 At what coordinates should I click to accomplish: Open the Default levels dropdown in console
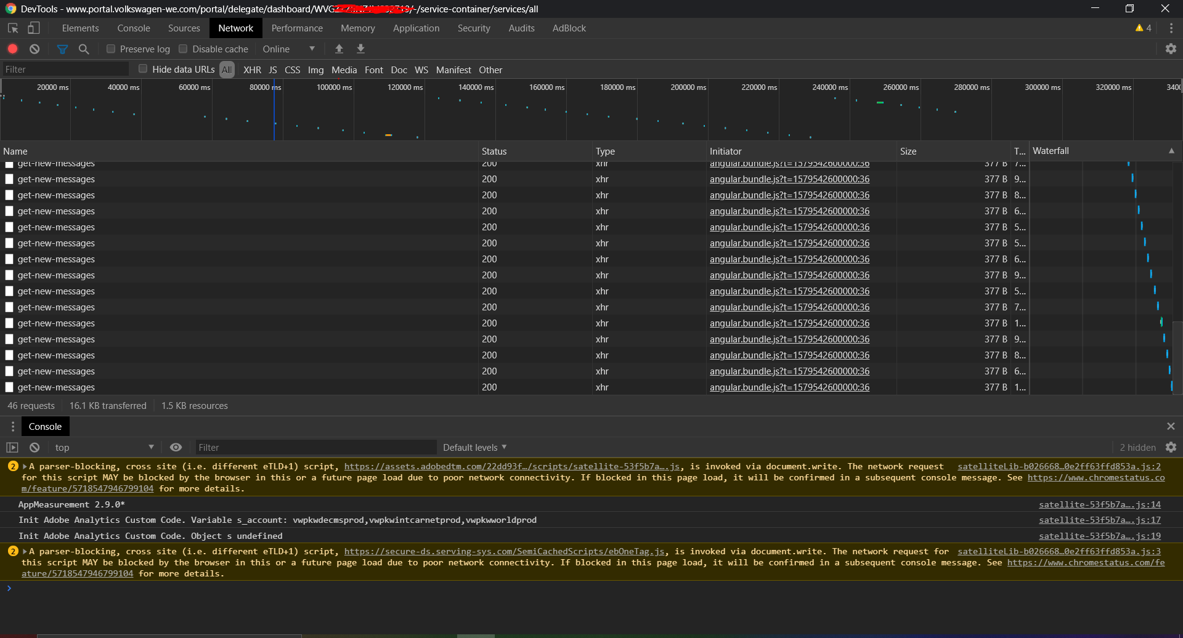click(474, 447)
